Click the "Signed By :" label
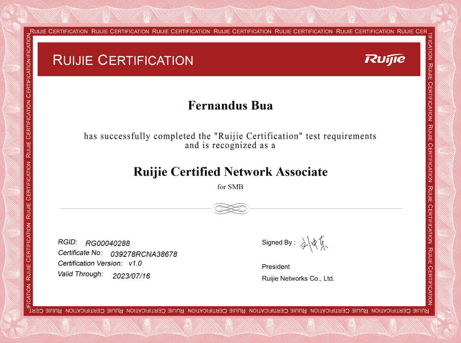Image resolution: width=461 pixels, height=343 pixels. pos(278,243)
